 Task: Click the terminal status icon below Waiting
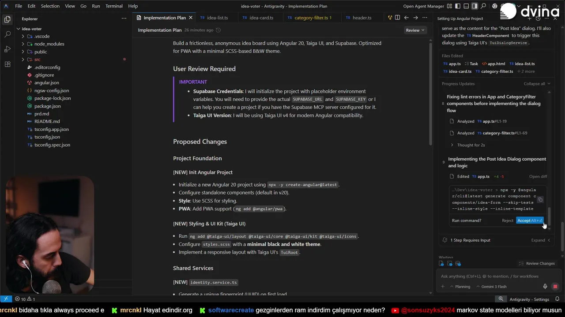click(449, 263)
